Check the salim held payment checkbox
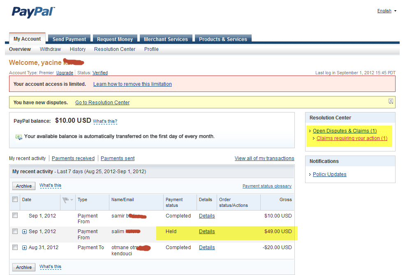This screenshot has width=405, height=275. [x=15, y=231]
